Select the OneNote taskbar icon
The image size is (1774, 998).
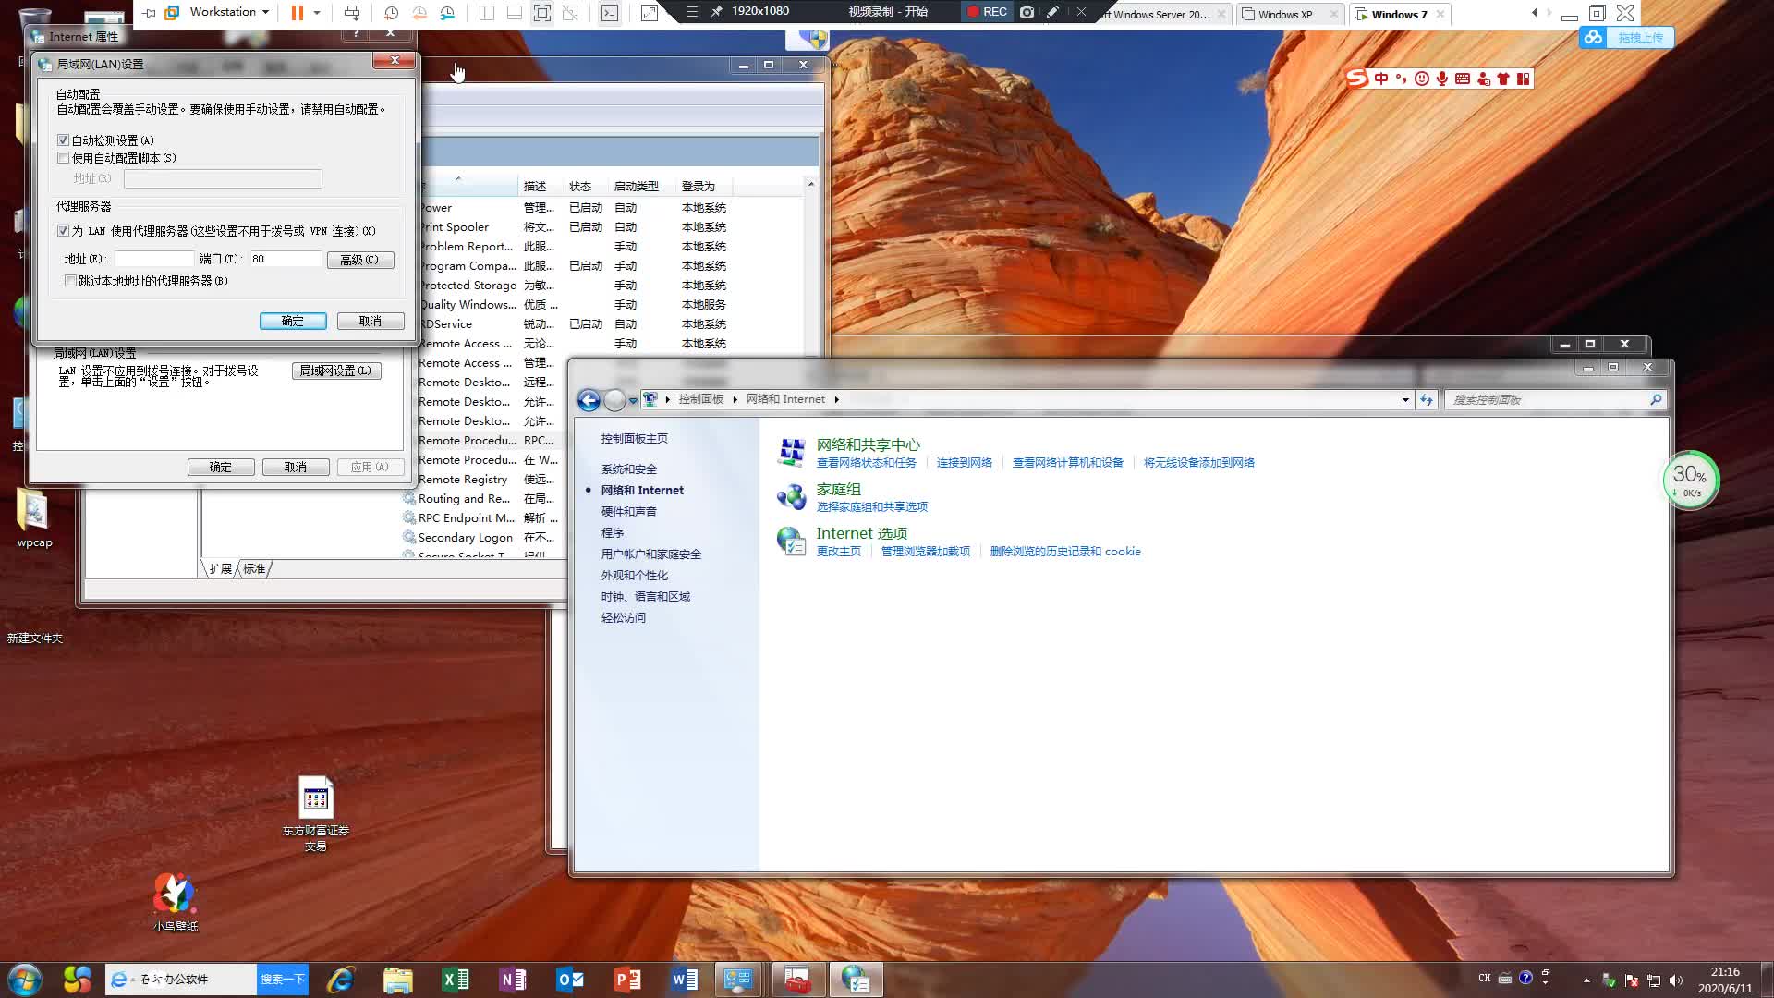pos(512,979)
